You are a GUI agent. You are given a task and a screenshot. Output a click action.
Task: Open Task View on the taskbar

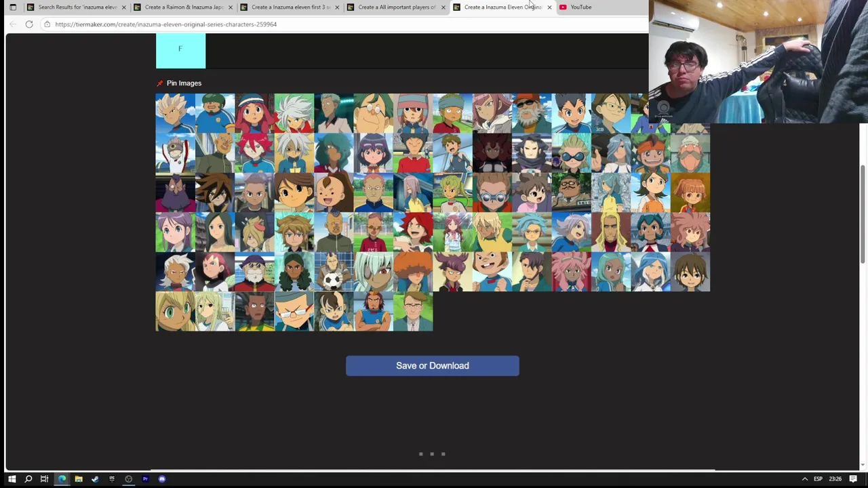[44, 479]
